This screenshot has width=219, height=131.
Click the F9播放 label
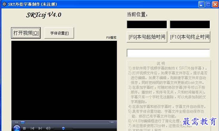tap(111, 37)
